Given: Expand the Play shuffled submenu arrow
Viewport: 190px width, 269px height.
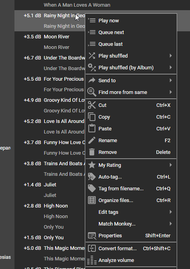Looking at the screenshot, I should [170, 56].
